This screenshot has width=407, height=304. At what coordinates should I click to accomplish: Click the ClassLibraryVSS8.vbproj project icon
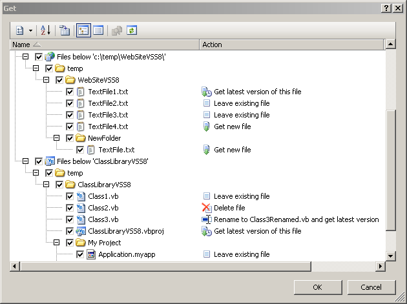pyautogui.click(x=81, y=231)
